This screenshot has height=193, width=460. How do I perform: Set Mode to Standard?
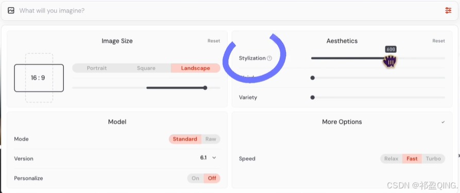pos(185,139)
